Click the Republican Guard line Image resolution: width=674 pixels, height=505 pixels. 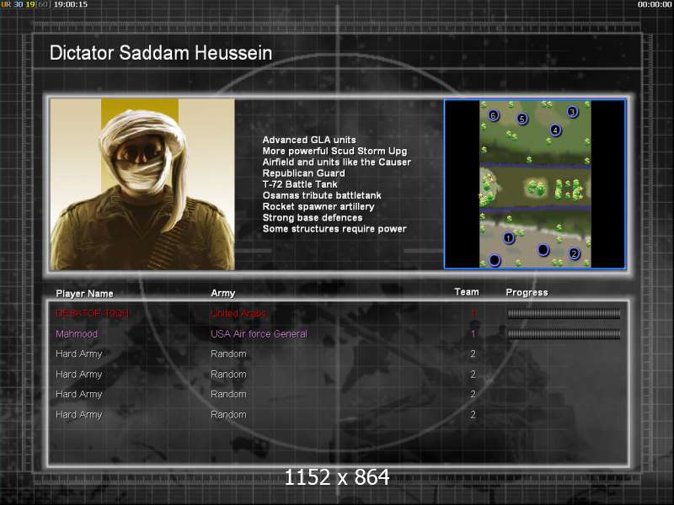click(303, 173)
